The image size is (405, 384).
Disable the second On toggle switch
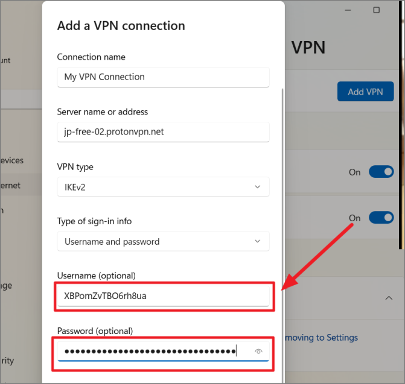(381, 218)
